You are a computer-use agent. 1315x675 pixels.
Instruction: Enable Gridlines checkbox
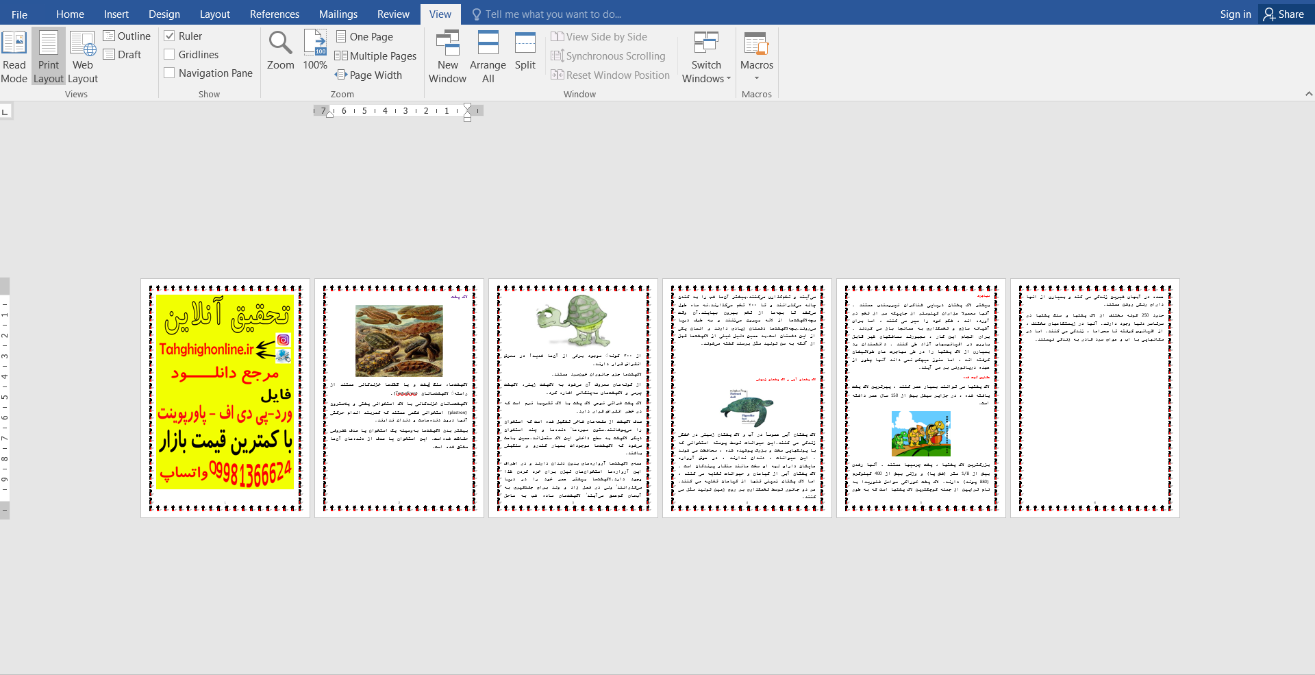point(191,54)
